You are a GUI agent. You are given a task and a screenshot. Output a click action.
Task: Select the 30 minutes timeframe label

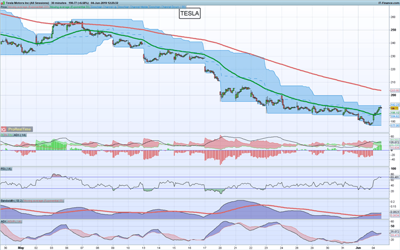click(59, 3)
